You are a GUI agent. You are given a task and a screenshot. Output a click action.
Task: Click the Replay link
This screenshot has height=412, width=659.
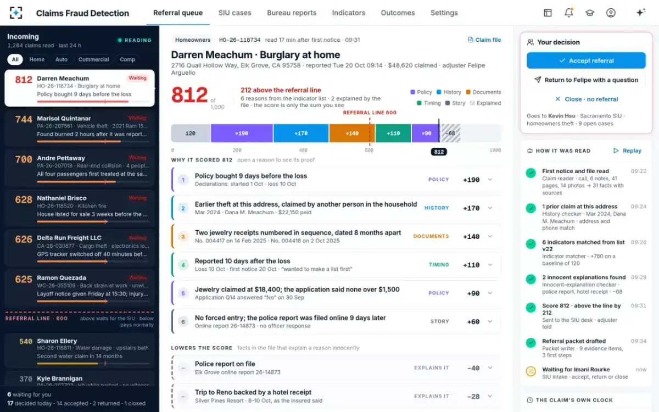coord(627,151)
